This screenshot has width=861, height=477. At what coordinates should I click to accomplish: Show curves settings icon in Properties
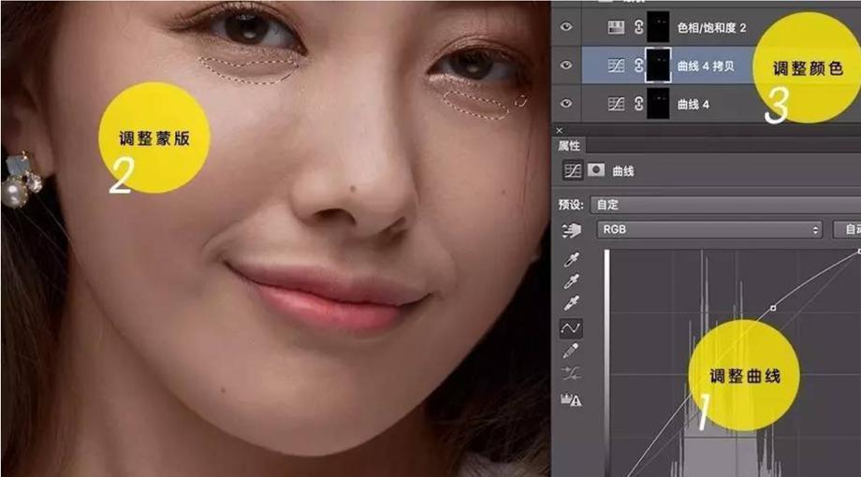572,171
